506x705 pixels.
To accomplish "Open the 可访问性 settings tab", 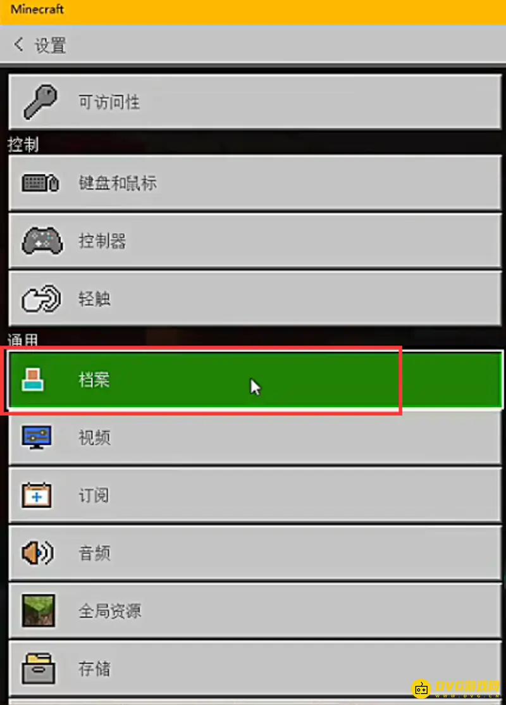I will pyautogui.click(x=255, y=102).
